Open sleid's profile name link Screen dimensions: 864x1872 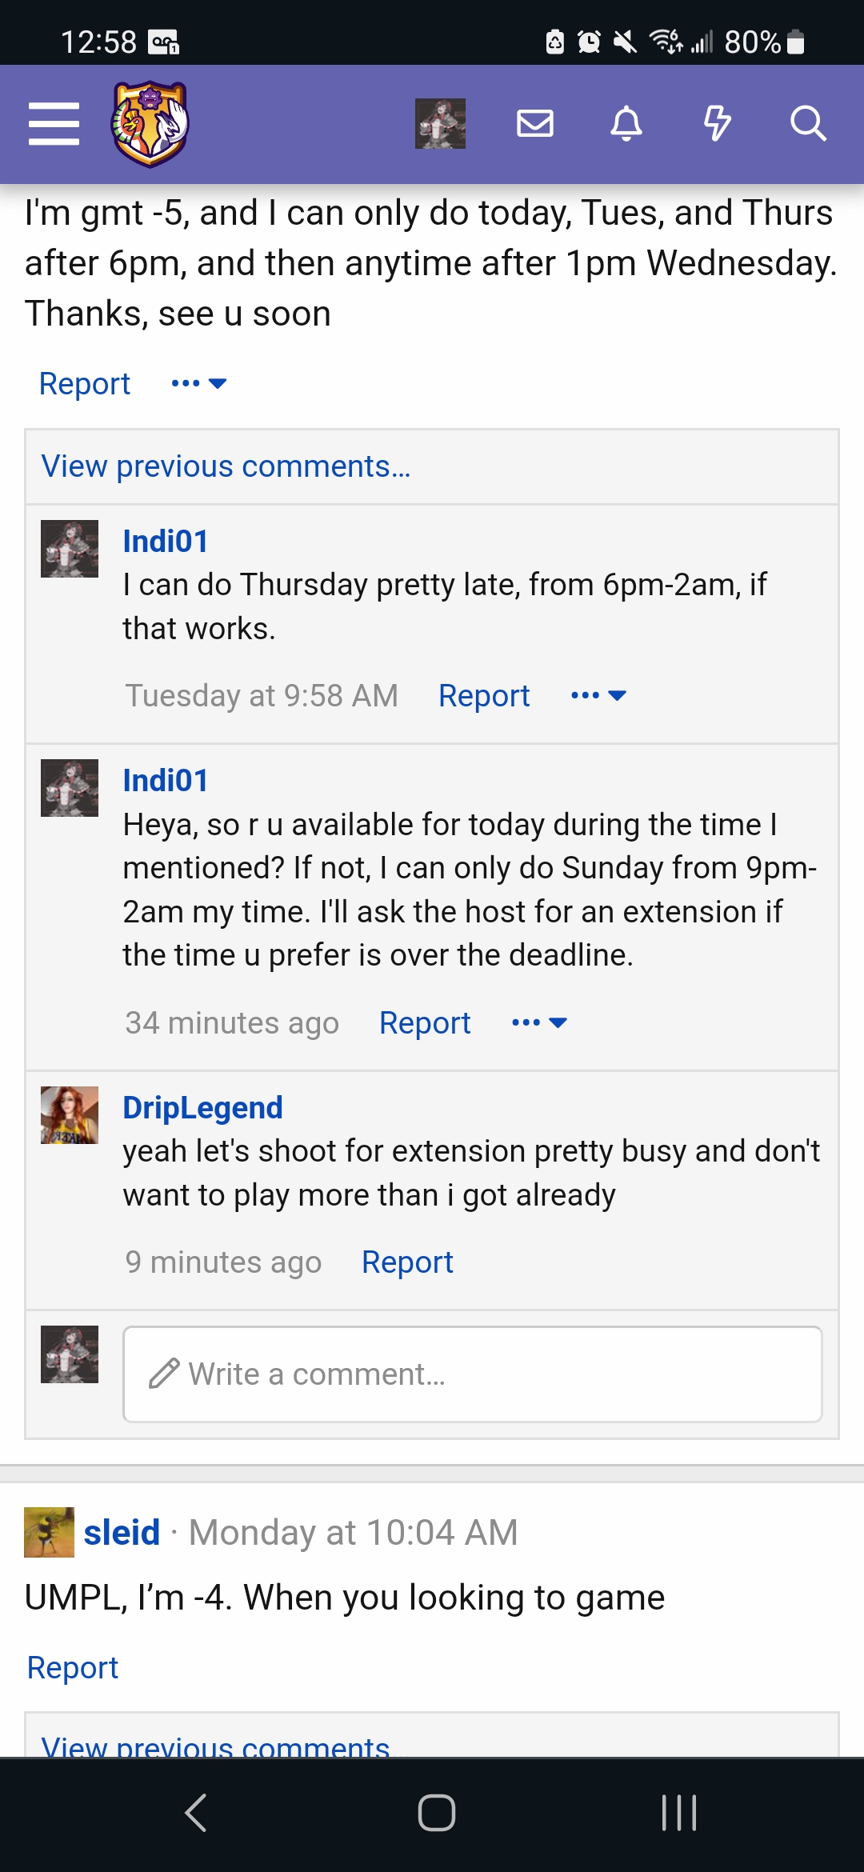[x=122, y=1533]
